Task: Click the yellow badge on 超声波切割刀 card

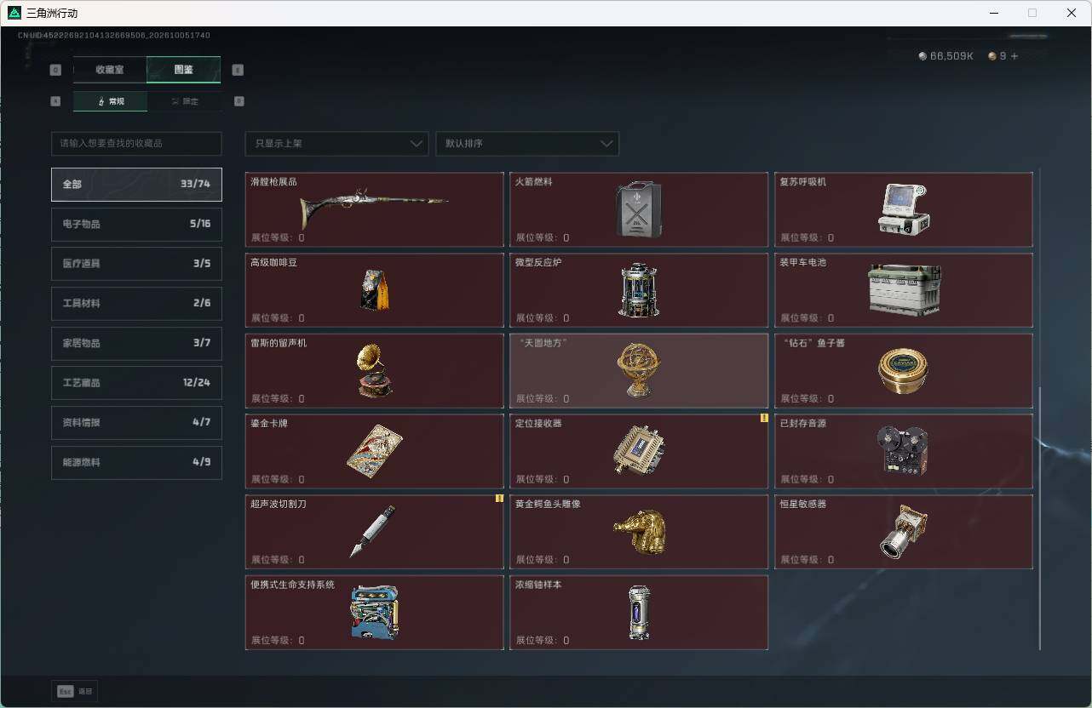Action: tap(500, 499)
